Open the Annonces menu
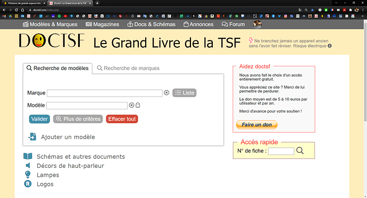This screenshot has width=367, height=198. [198, 24]
